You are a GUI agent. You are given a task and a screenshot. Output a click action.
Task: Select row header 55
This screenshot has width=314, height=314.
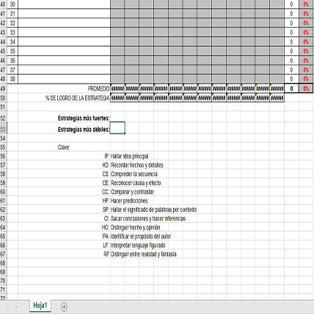tap(3, 147)
